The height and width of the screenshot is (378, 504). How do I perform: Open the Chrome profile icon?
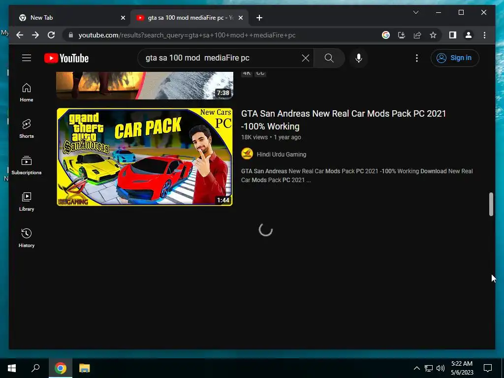point(469,35)
